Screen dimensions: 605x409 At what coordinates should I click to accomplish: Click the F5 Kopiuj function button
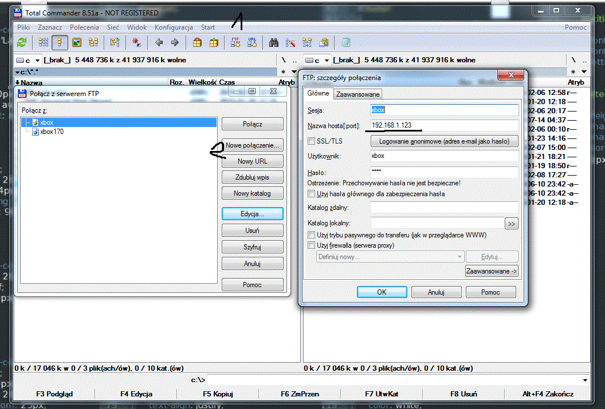tap(218, 394)
